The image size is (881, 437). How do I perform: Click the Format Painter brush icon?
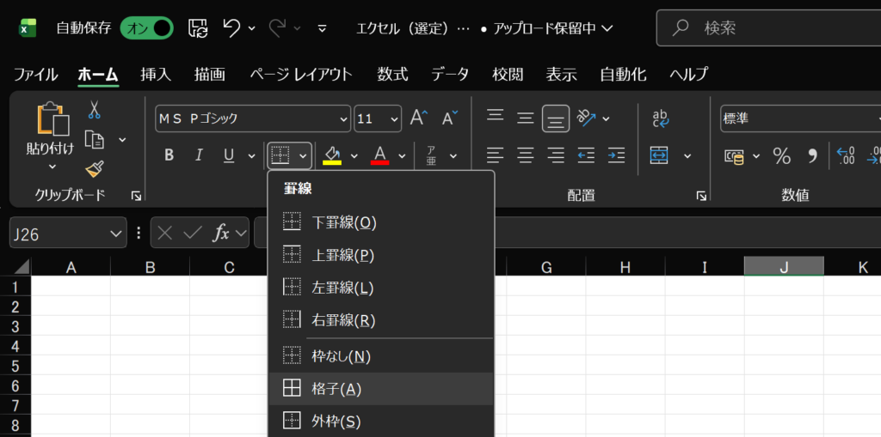(x=94, y=169)
